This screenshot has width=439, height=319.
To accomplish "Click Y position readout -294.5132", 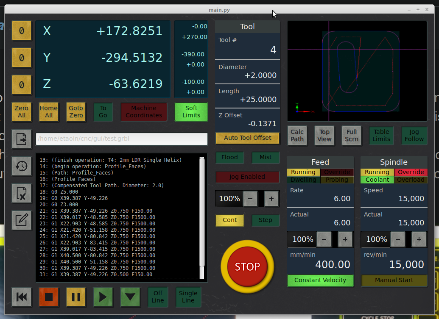I will point(131,58).
